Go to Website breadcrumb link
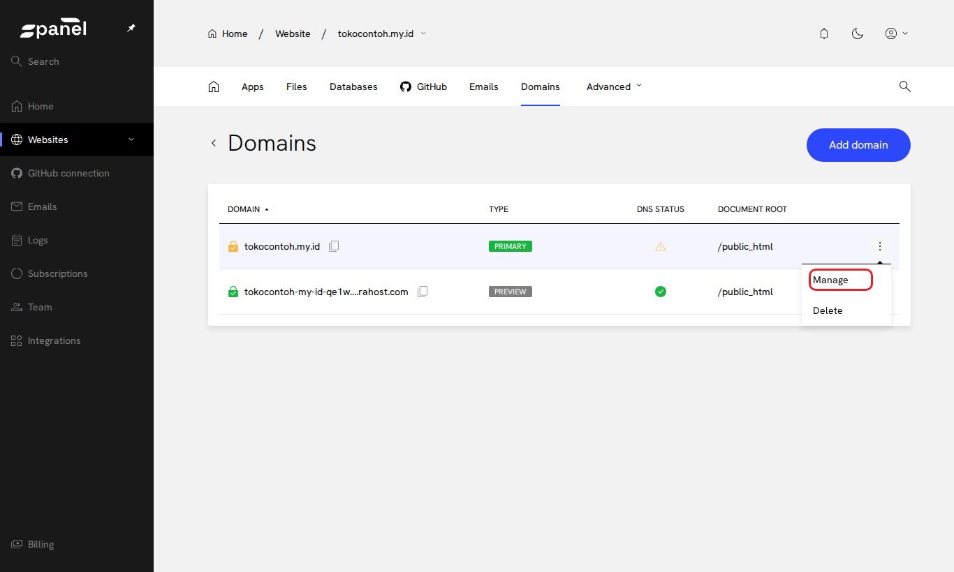 293,33
